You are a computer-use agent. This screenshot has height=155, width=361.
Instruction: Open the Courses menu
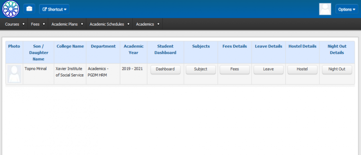point(15,24)
